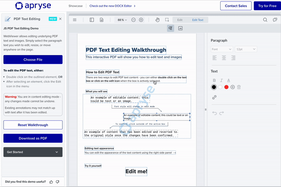
Task: Click the To confirm, click outside callout
Action: (140, 124)
